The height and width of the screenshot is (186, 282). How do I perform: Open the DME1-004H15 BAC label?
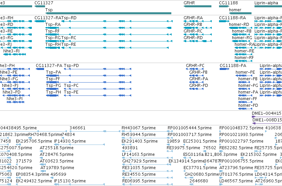click(x=266, y=113)
